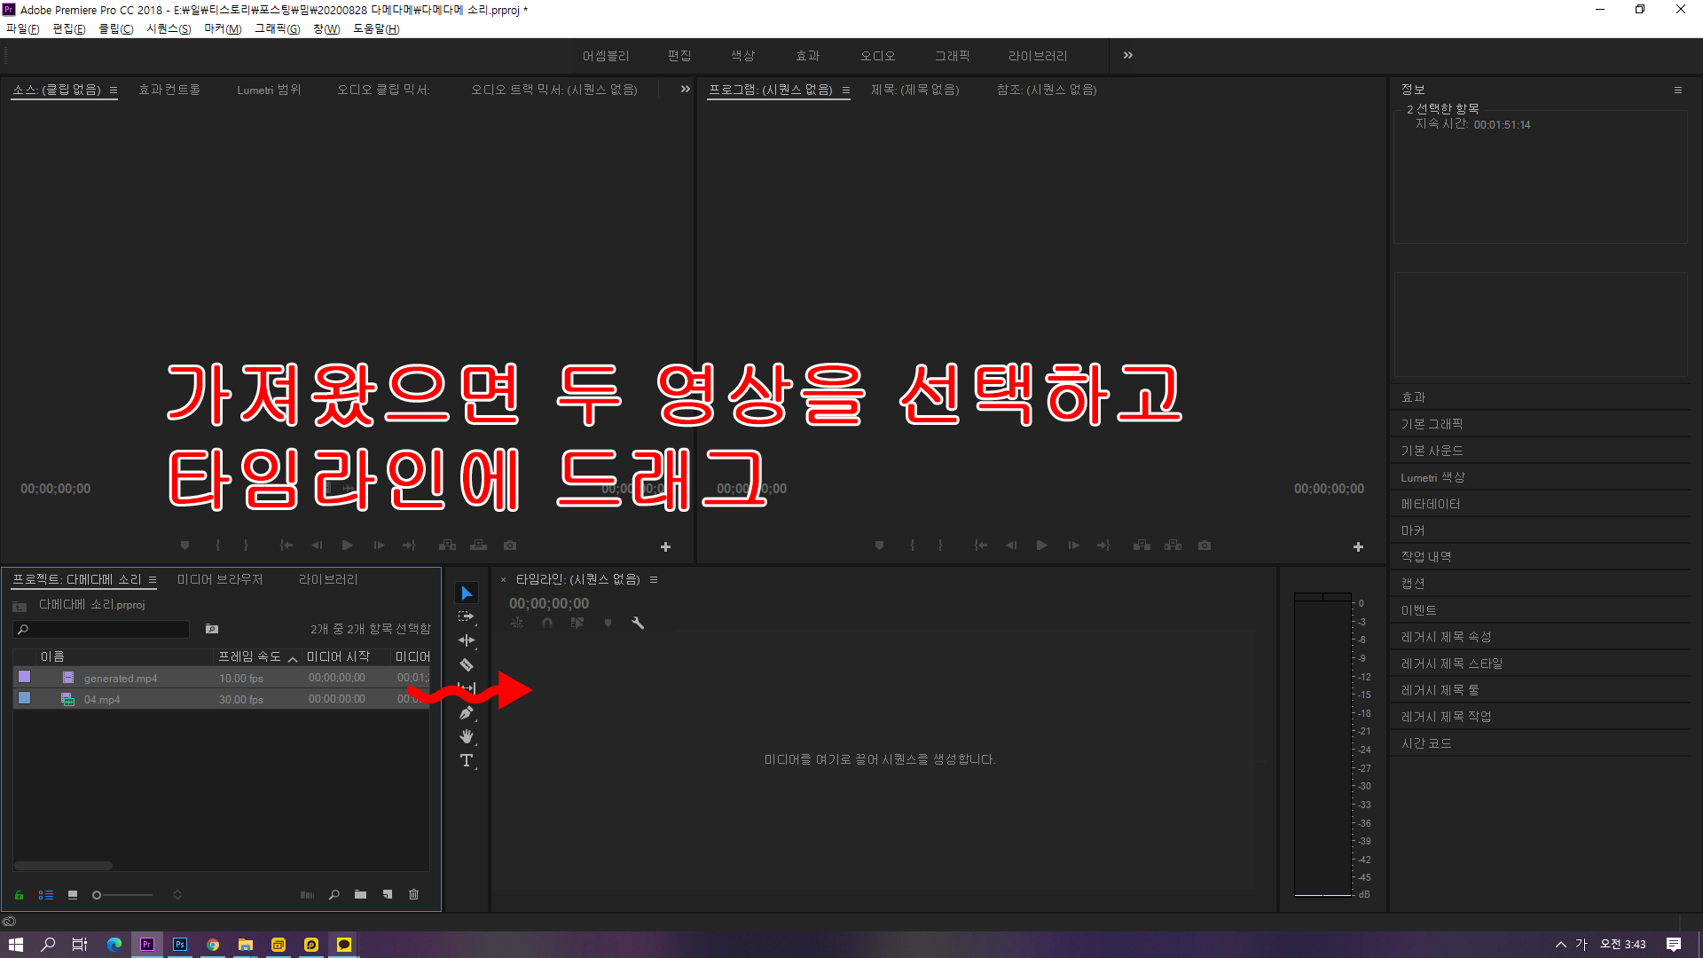
Task: Select the Type tool
Action: 467,760
